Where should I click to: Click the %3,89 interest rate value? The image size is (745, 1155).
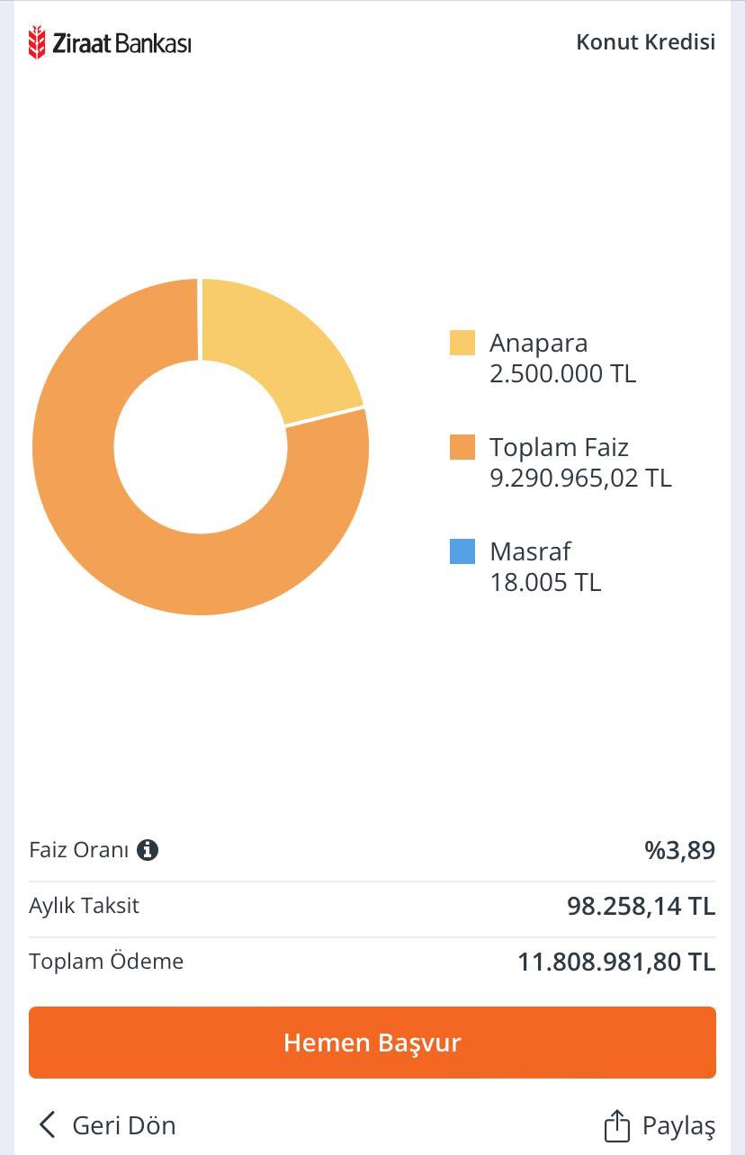[x=679, y=850]
